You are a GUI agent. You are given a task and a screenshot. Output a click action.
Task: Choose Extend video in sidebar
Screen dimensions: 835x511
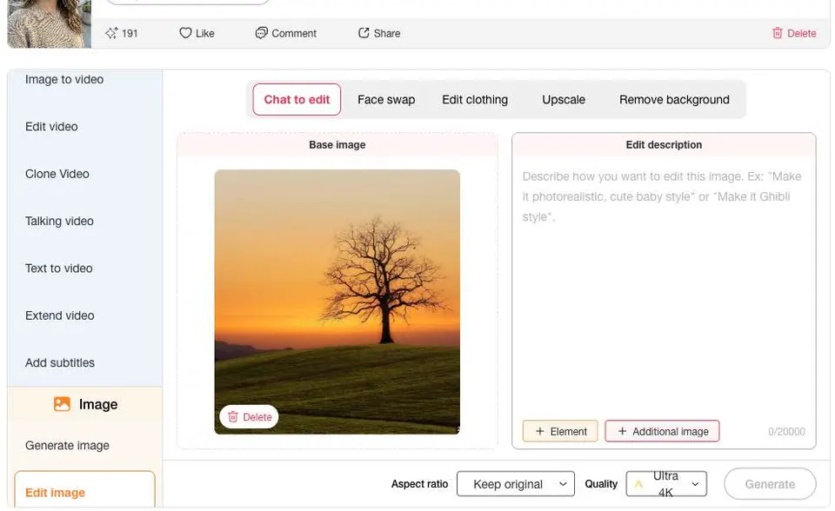(60, 315)
